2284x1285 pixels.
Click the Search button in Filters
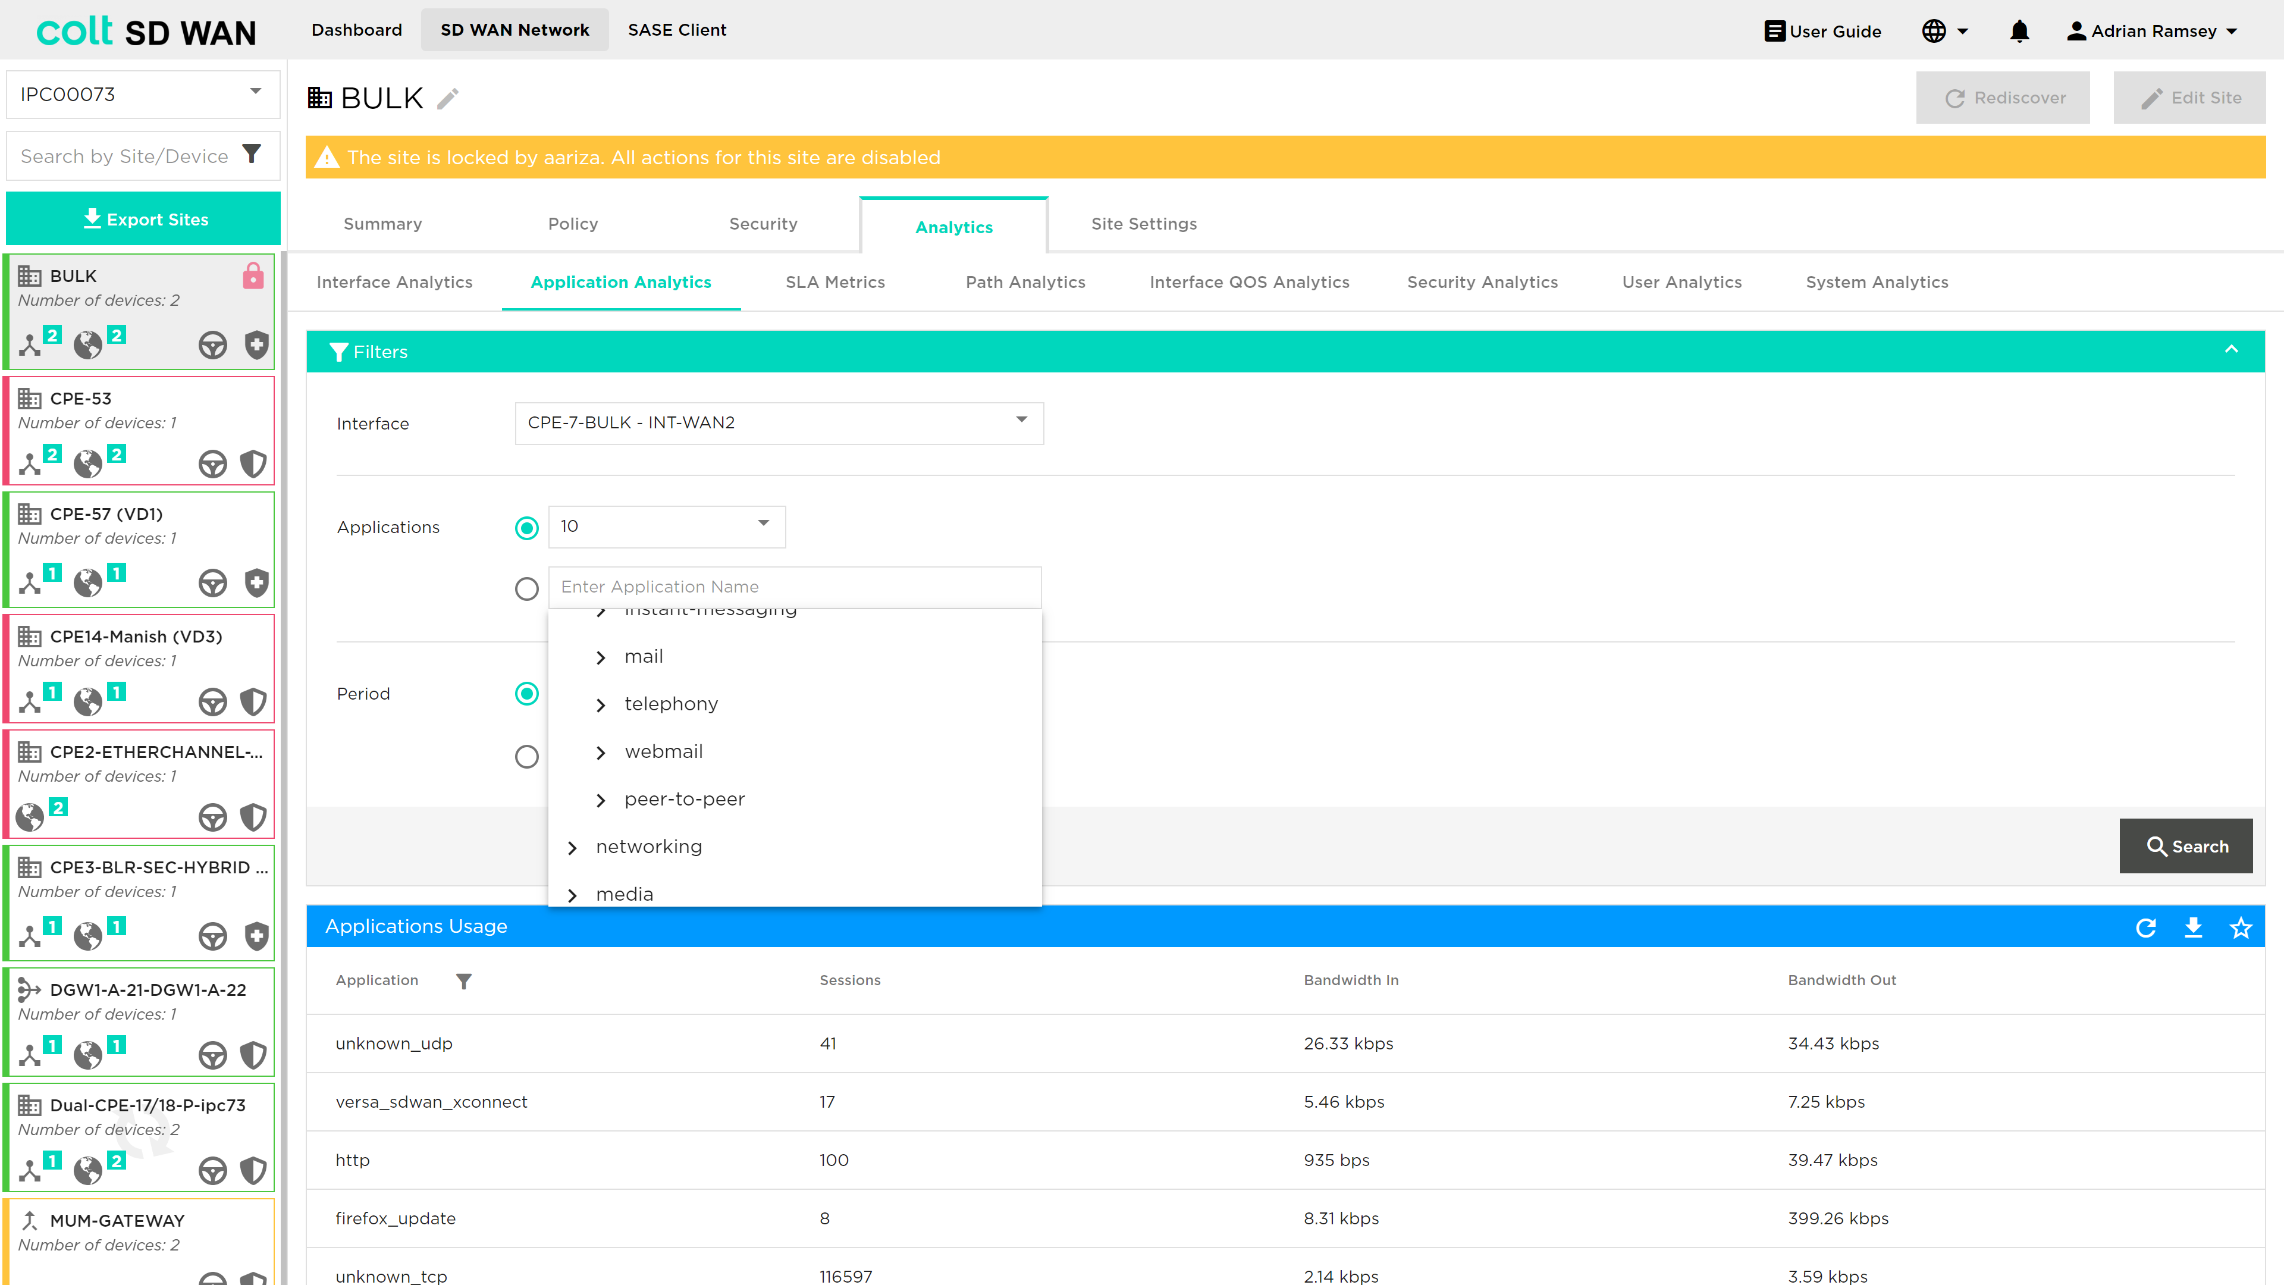2186,846
